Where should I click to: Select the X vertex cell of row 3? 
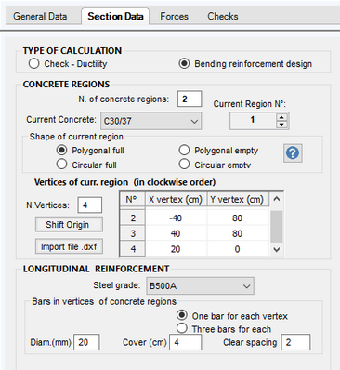(x=176, y=233)
